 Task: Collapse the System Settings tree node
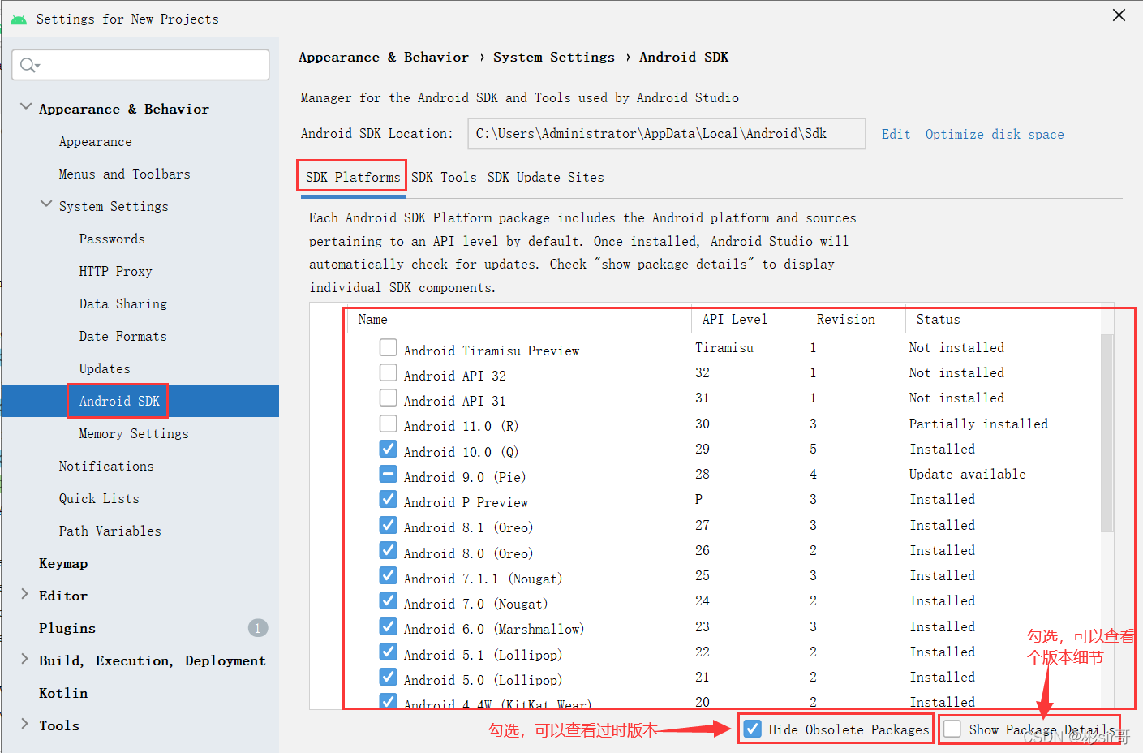46,204
